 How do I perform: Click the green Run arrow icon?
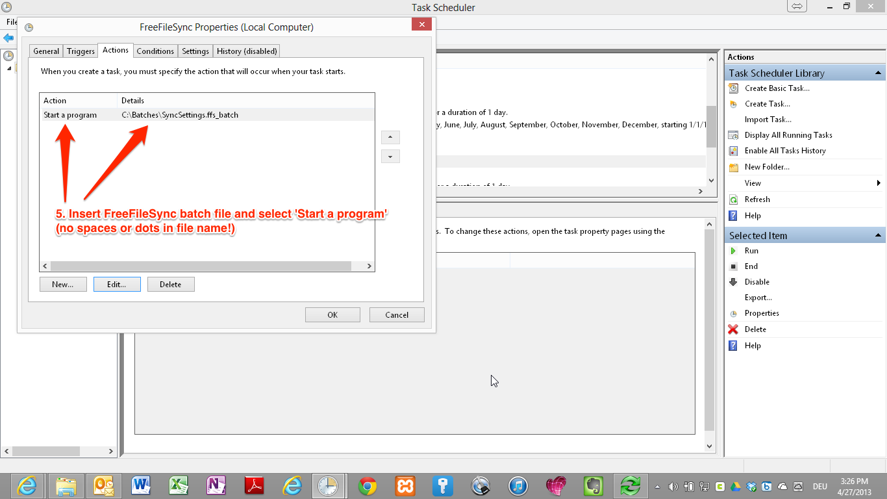(733, 251)
